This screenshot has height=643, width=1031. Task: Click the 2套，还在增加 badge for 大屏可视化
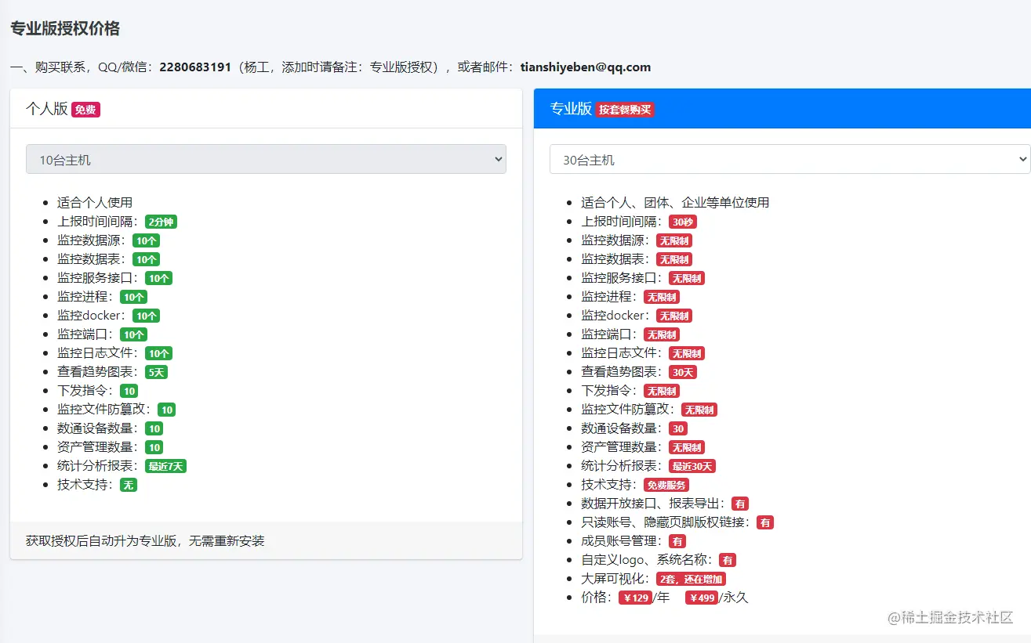tap(692, 579)
